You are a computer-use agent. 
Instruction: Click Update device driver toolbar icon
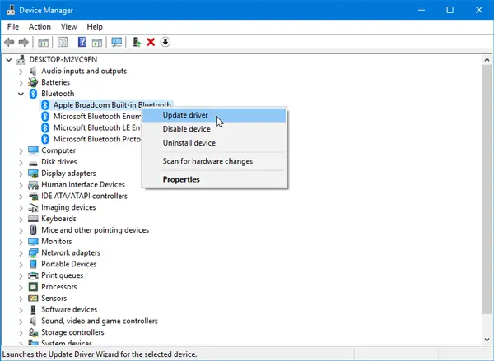click(137, 42)
